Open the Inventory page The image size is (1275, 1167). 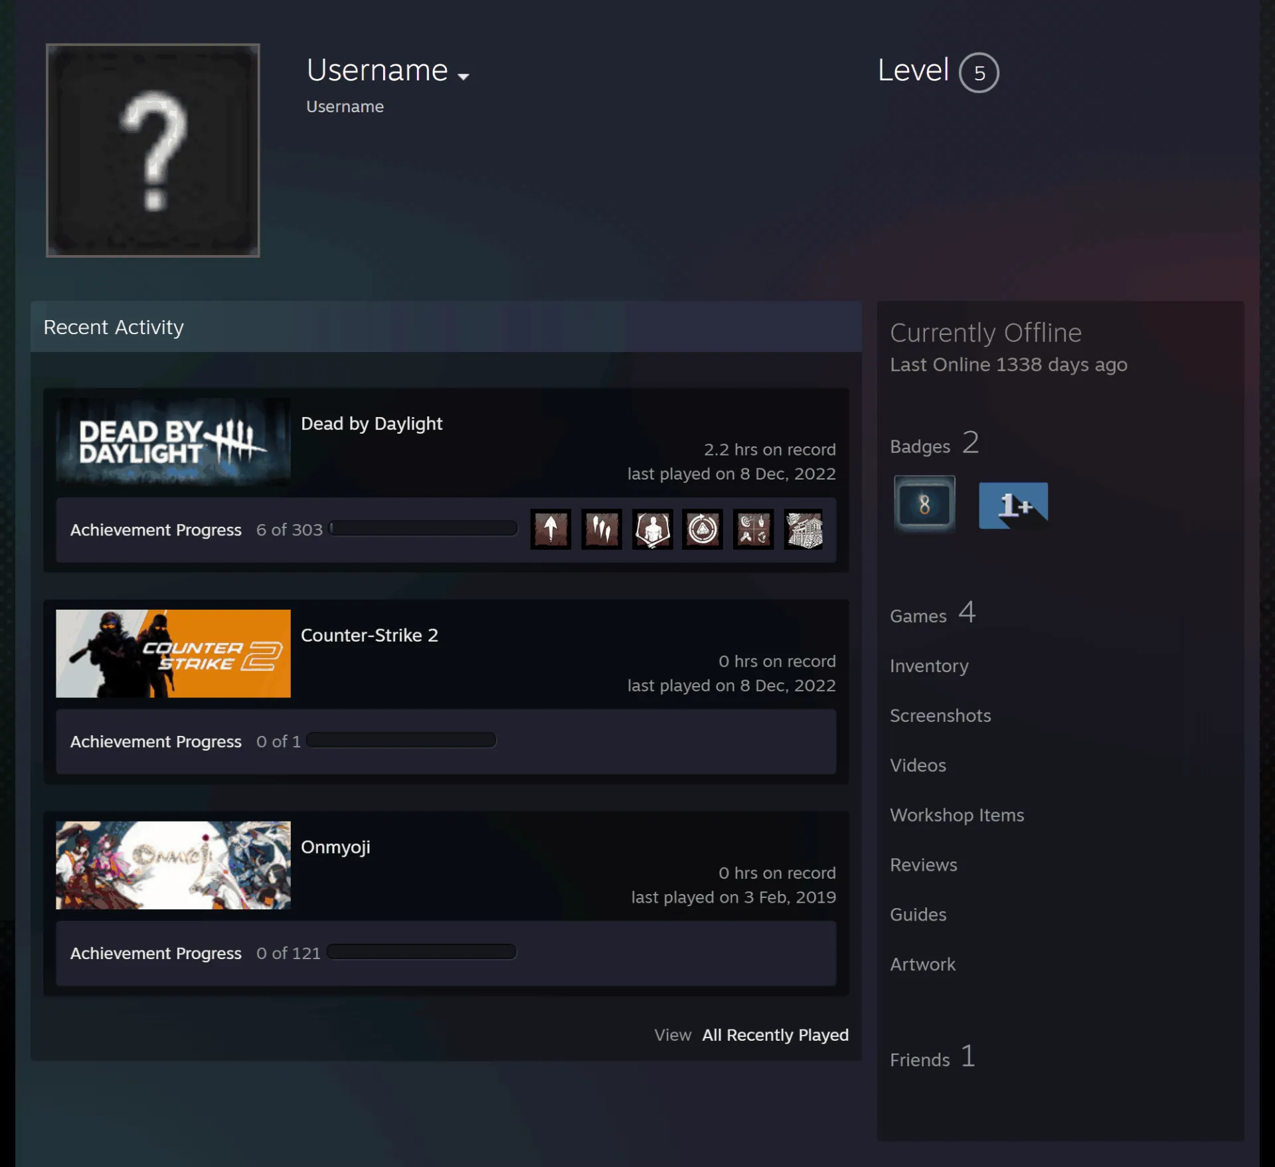(929, 666)
